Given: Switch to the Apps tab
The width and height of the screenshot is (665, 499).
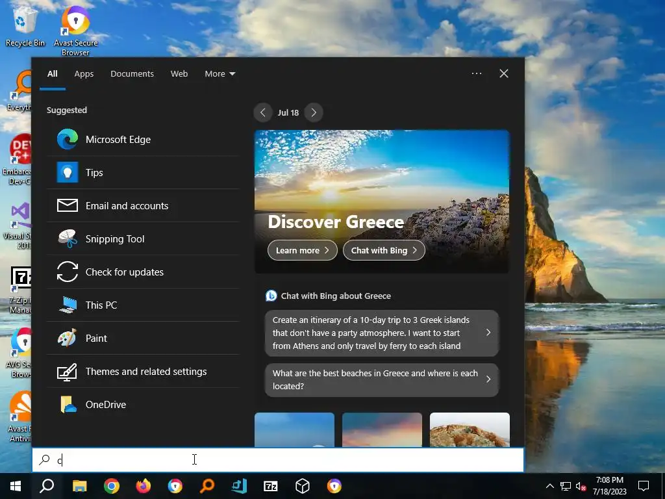Looking at the screenshot, I should pyautogui.click(x=84, y=74).
